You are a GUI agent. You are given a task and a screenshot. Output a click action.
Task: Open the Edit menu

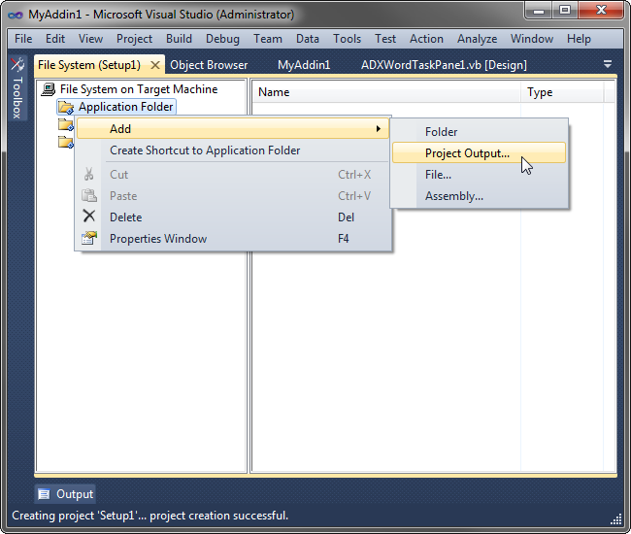55,39
